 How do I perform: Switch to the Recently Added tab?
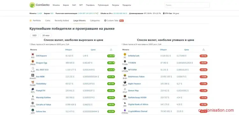(62, 21)
